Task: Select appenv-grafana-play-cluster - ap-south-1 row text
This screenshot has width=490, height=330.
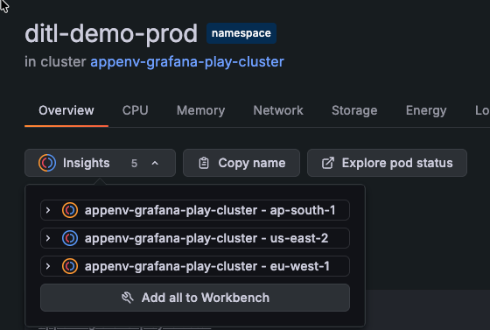Action: [210, 210]
